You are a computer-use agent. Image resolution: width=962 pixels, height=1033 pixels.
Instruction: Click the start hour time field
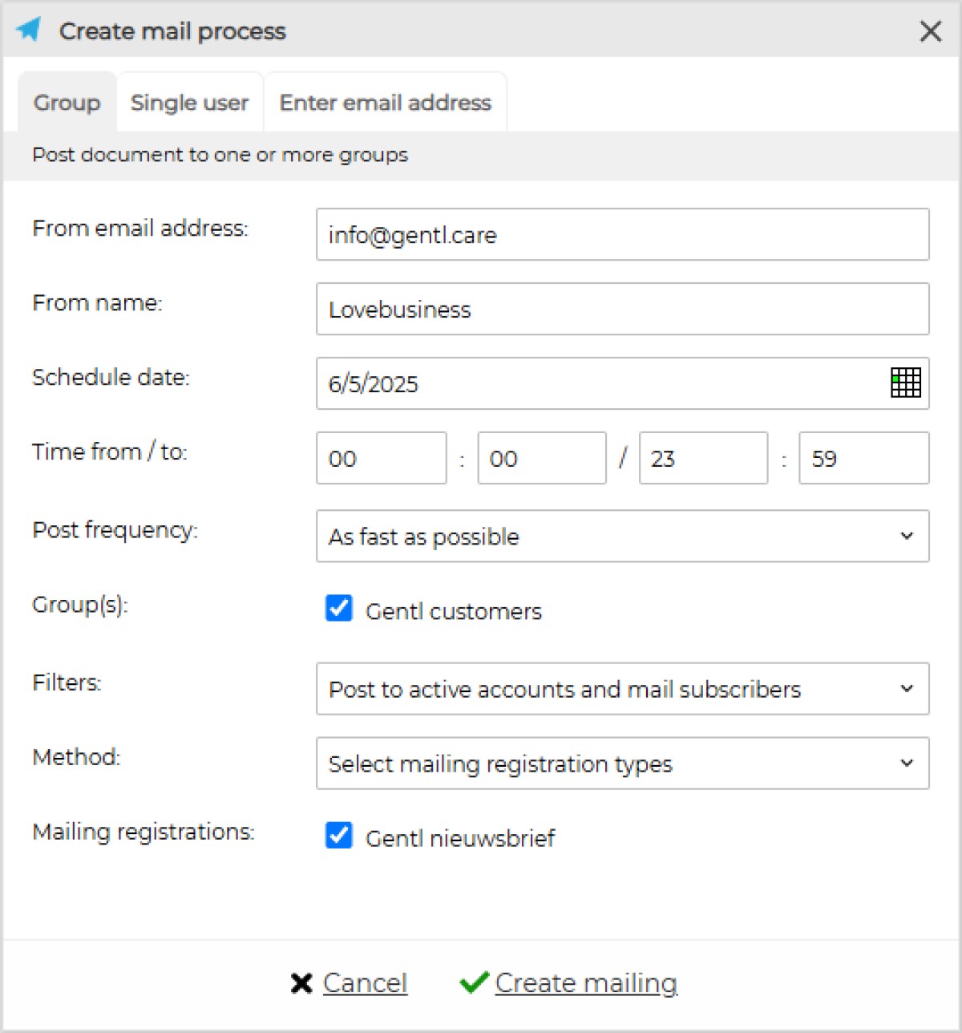[x=381, y=459]
